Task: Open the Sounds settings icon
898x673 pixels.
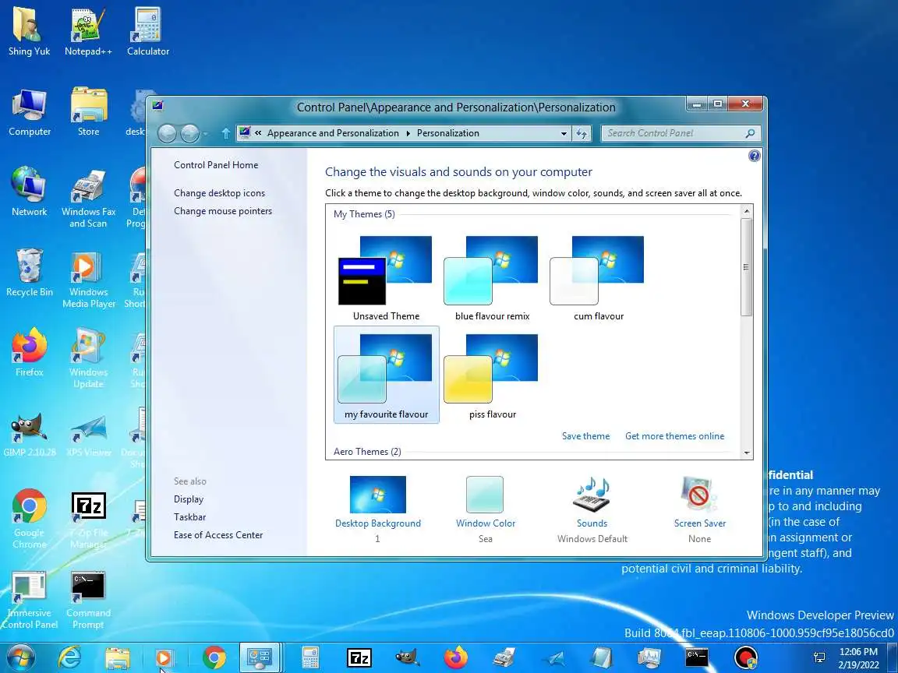Action: 592,495
